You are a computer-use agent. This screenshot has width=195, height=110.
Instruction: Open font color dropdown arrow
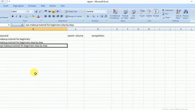[41, 16]
